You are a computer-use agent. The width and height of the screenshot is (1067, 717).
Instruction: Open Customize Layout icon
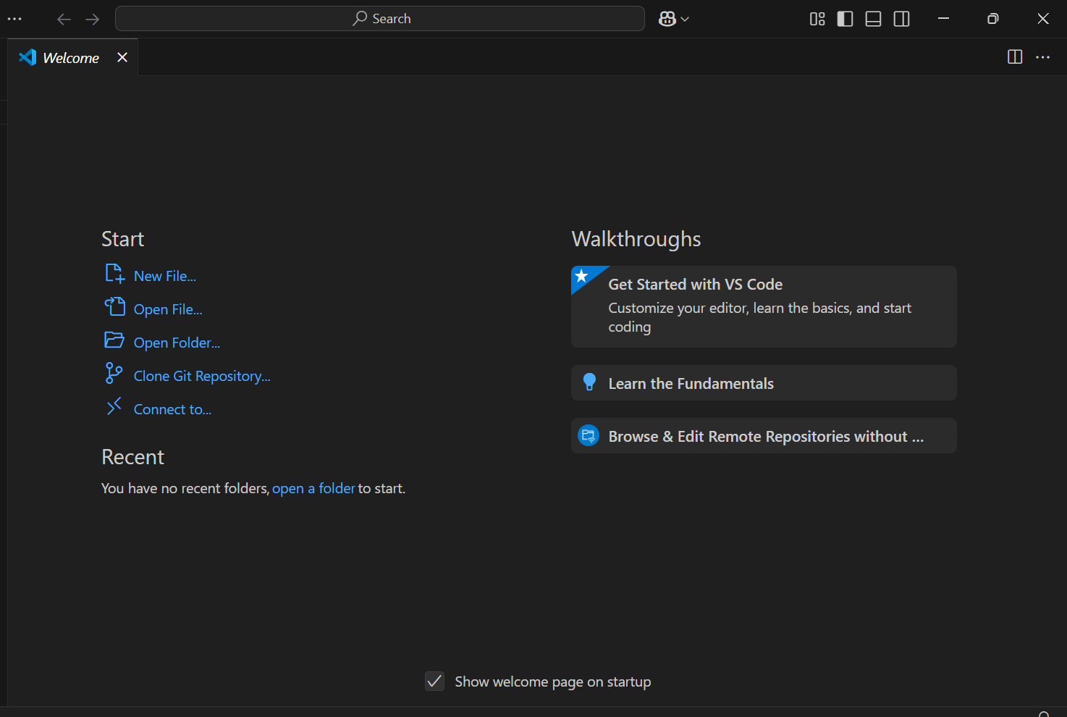(x=817, y=19)
